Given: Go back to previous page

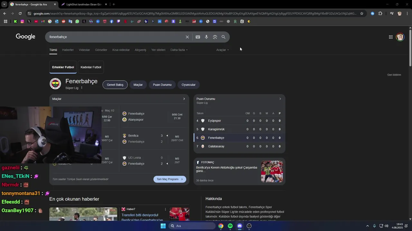Looking at the screenshot, I should coord(5,13).
